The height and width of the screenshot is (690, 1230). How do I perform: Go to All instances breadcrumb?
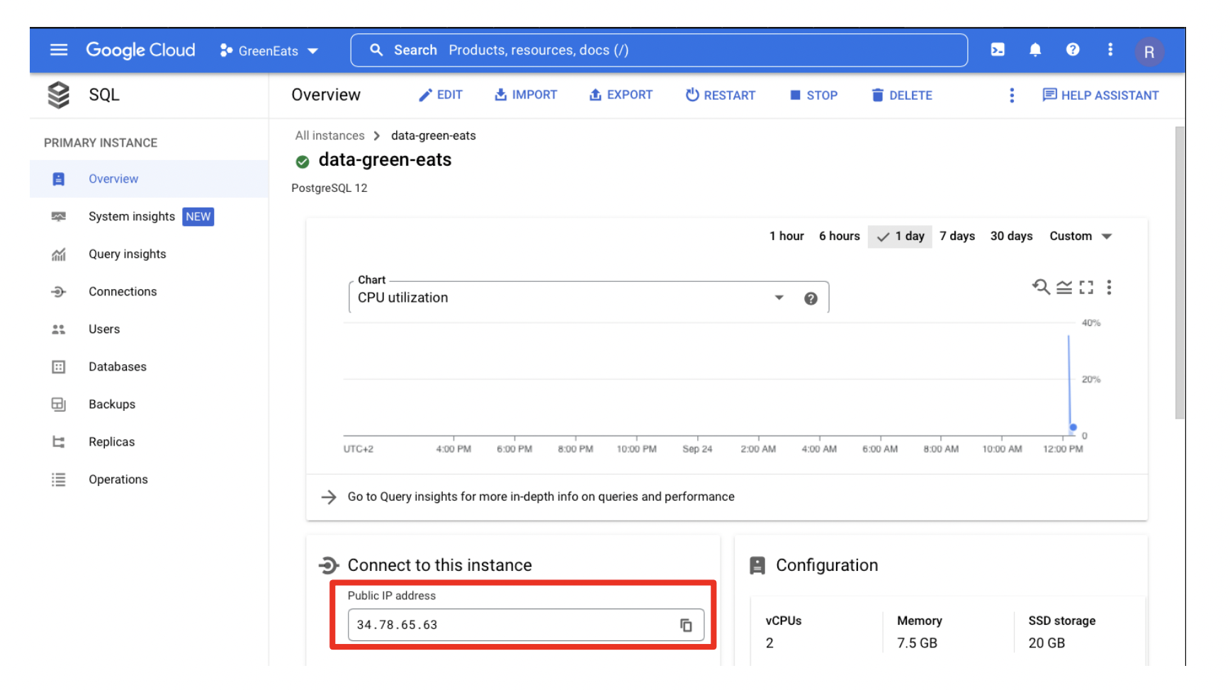[329, 135]
